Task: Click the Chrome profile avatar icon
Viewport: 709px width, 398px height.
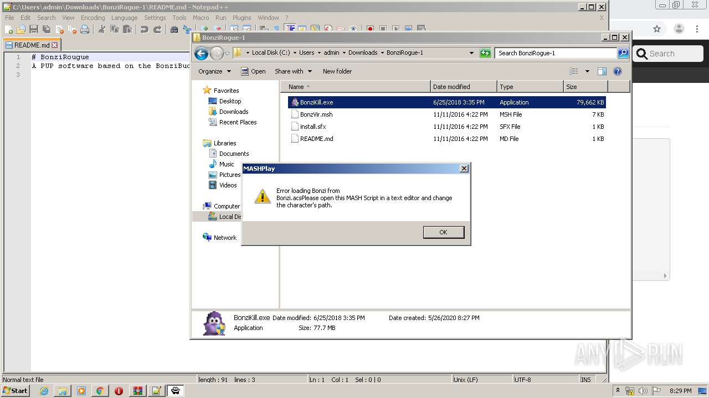Action: 679,29
